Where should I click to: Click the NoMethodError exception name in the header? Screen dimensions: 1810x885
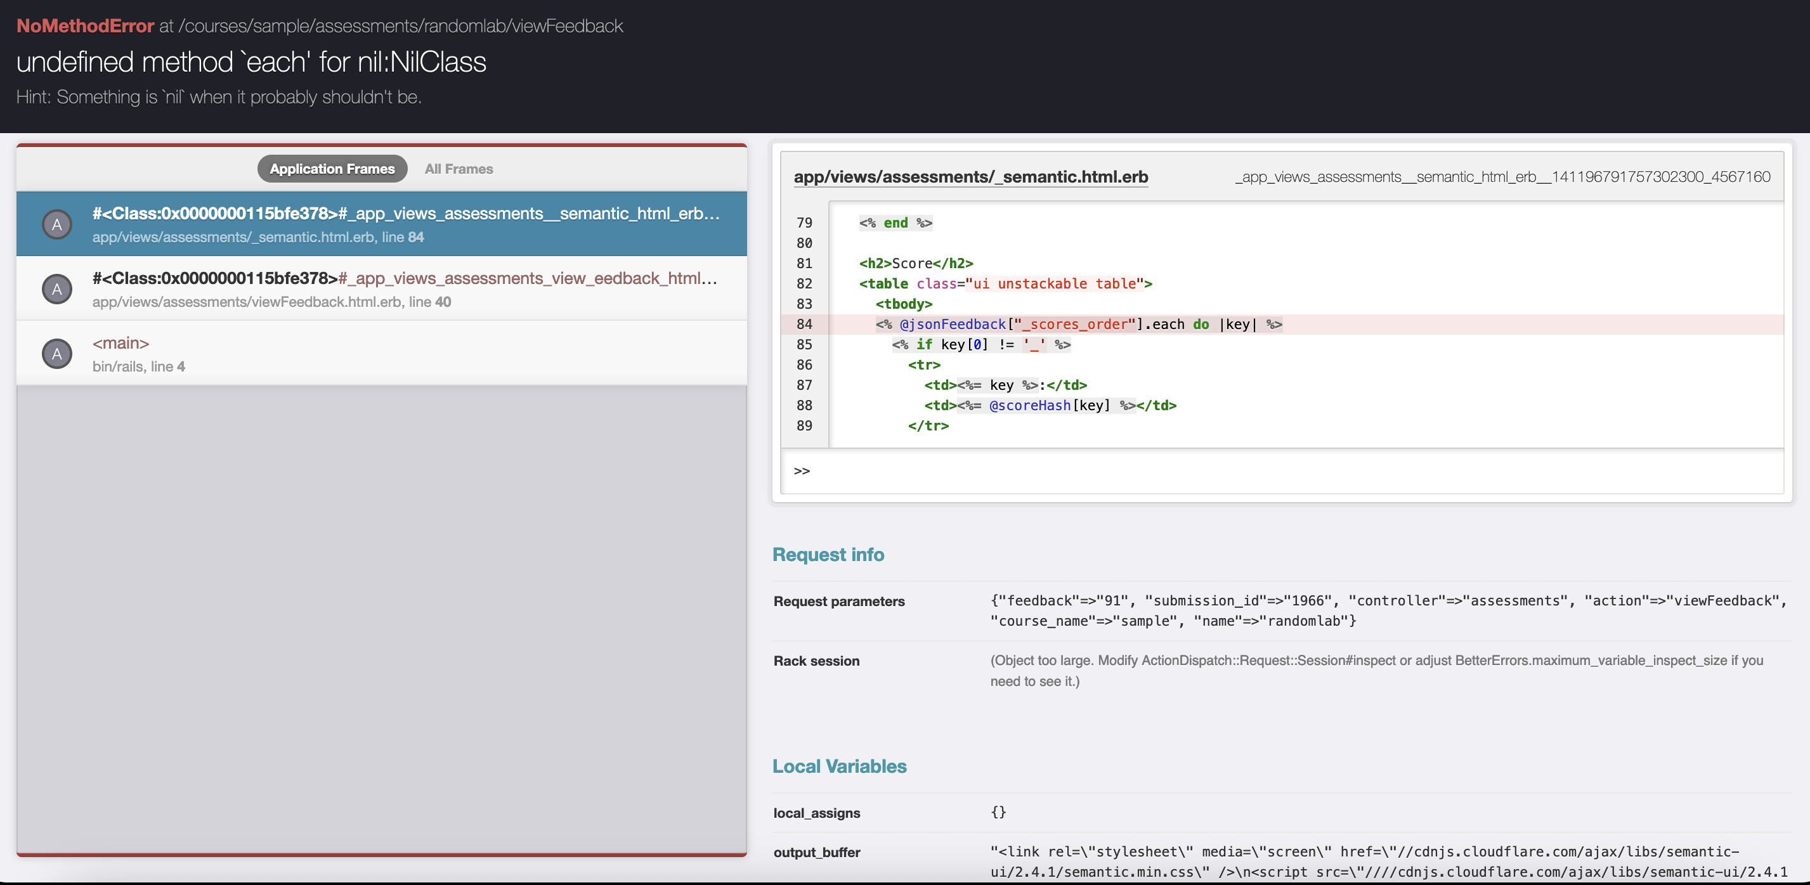(85, 26)
